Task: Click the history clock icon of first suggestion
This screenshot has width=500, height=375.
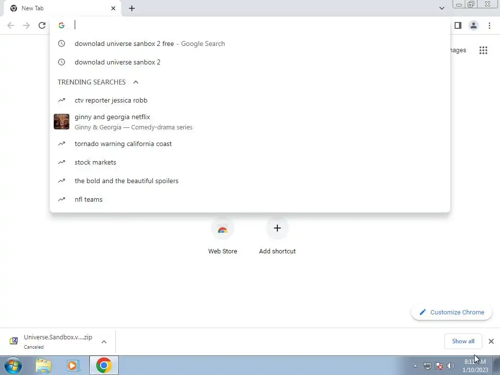Action: 62,43
